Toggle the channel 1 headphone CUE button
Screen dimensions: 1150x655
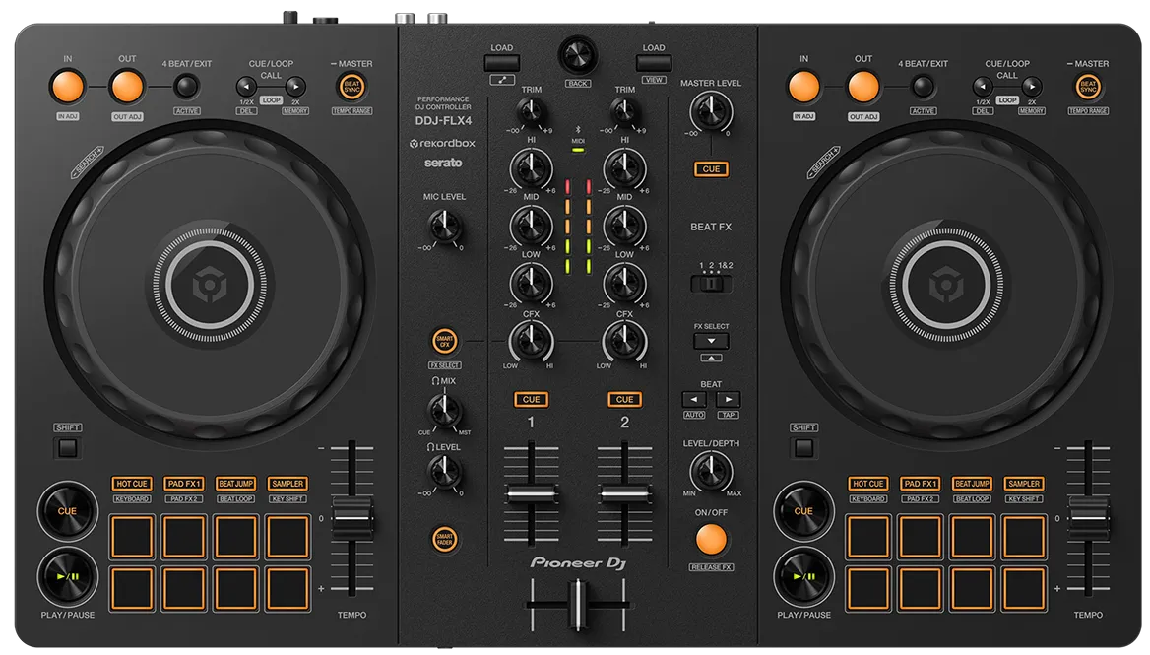[531, 399]
